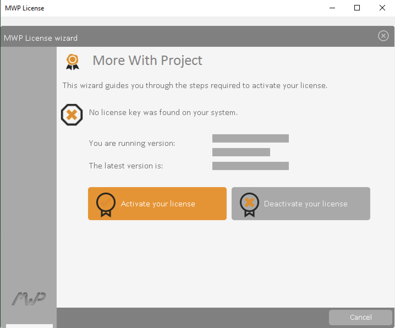Cancel the license wizard

(x=361, y=317)
